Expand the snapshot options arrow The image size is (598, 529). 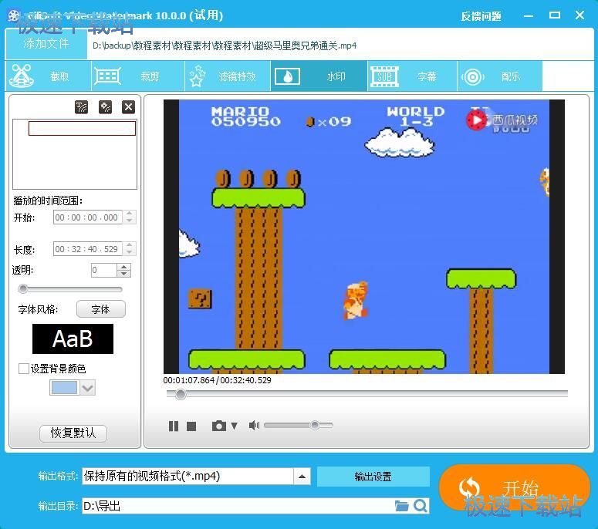(234, 426)
